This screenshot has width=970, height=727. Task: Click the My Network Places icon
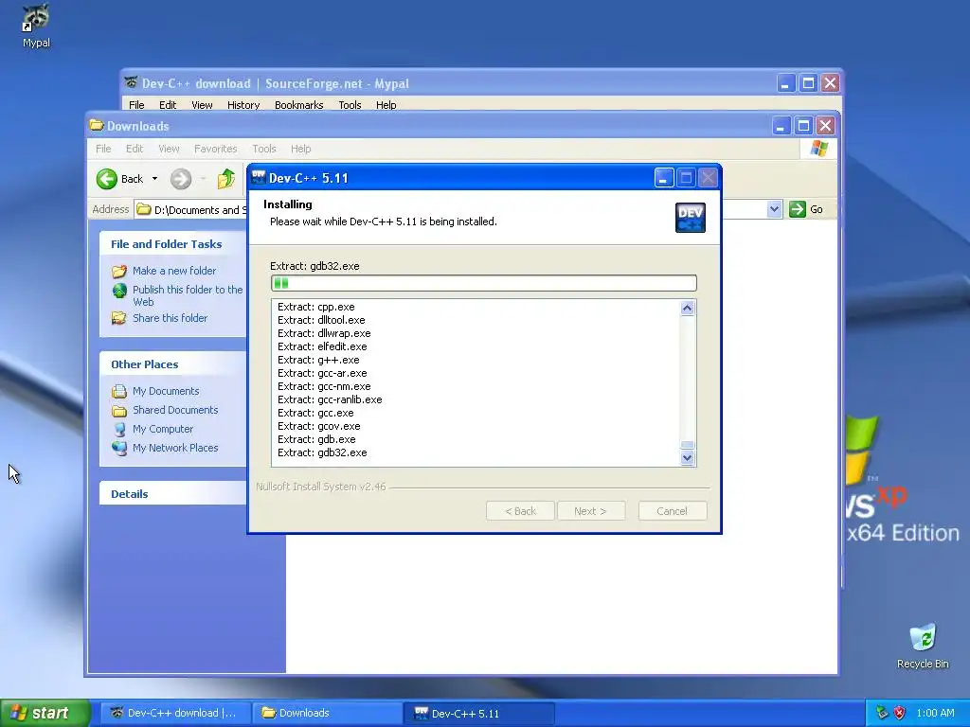coord(119,448)
